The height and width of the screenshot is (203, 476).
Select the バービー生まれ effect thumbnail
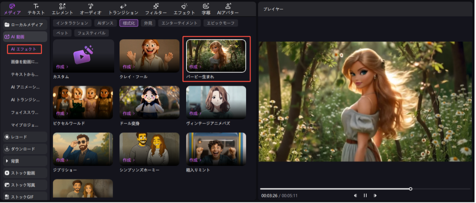(216, 56)
